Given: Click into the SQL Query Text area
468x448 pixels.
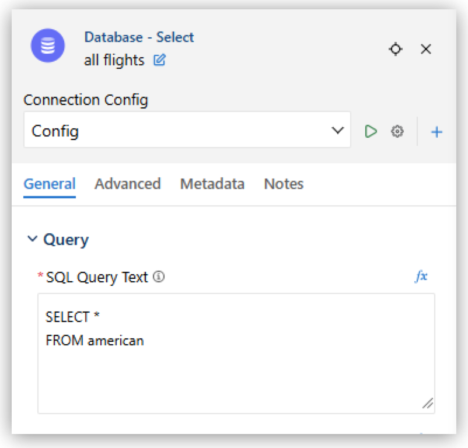Looking at the screenshot, I should (236, 353).
